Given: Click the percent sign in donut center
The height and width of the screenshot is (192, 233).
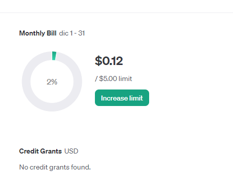Looking at the screenshot, I should (x=55, y=82).
